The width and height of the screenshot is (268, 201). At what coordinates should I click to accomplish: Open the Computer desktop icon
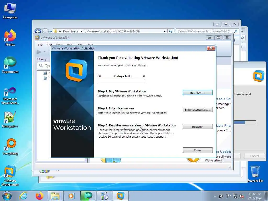point(10,11)
